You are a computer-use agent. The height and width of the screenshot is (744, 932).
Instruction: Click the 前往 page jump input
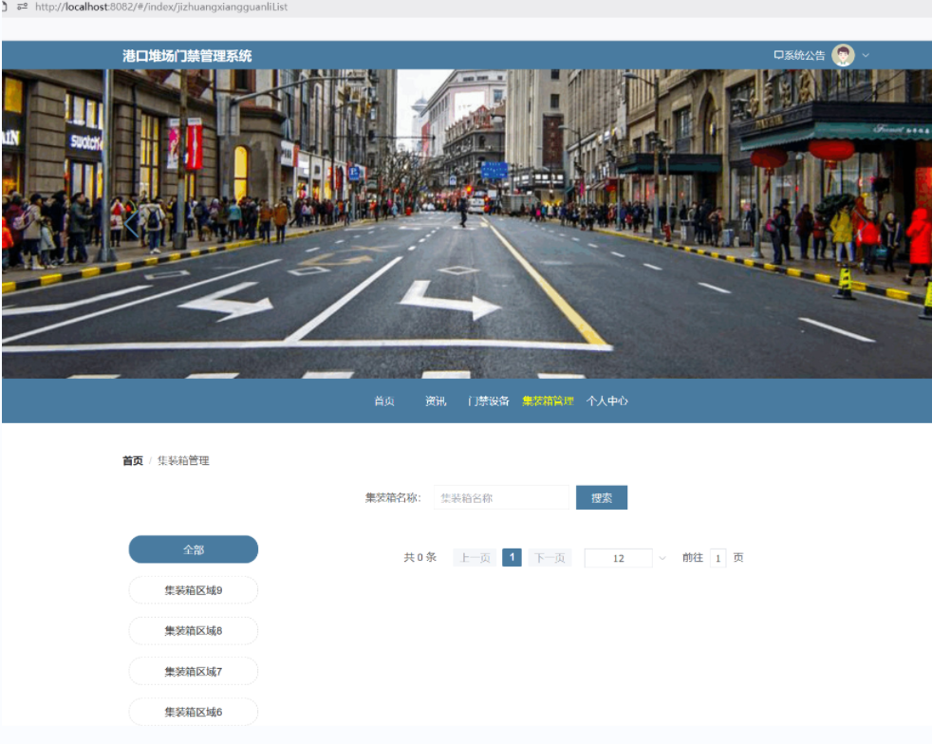click(x=718, y=558)
